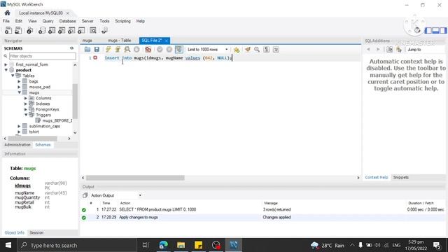Collapse the Tables folder
The width and height of the screenshot is (448, 252).
click(x=13, y=76)
